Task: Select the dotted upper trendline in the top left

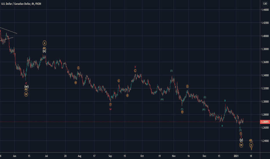Action: [8, 30]
